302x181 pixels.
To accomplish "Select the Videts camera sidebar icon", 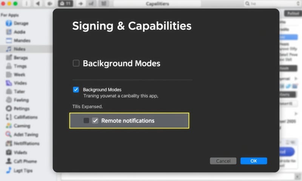I will pyautogui.click(x=9, y=152).
